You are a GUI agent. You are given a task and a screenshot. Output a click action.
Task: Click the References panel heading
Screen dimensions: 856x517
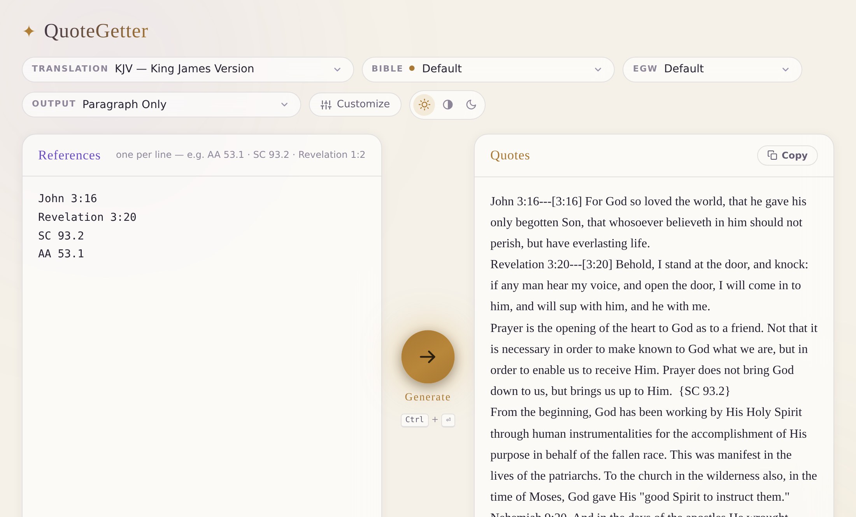pyautogui.click(x=69, y=155)
